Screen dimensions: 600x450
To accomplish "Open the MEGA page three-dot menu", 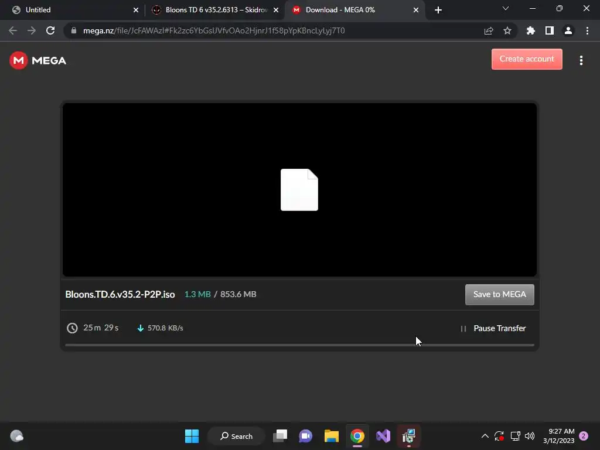I will click(x=581, y=60).
